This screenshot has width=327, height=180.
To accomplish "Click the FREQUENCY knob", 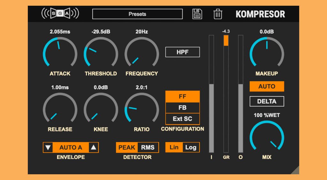I will click(142, 52).
